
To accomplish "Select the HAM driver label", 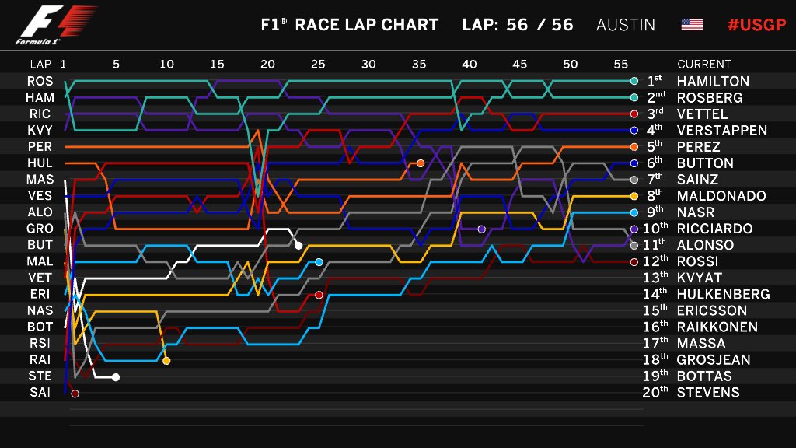I will [x=40, y=97].
